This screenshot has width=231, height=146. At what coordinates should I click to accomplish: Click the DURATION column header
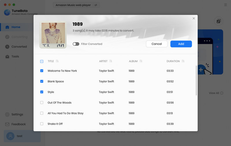(x=173, y=61)
